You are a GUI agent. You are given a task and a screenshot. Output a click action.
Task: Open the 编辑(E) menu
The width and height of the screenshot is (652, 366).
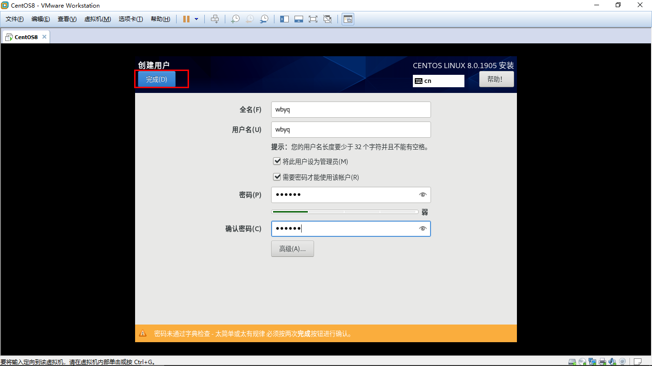coord(41,19)
